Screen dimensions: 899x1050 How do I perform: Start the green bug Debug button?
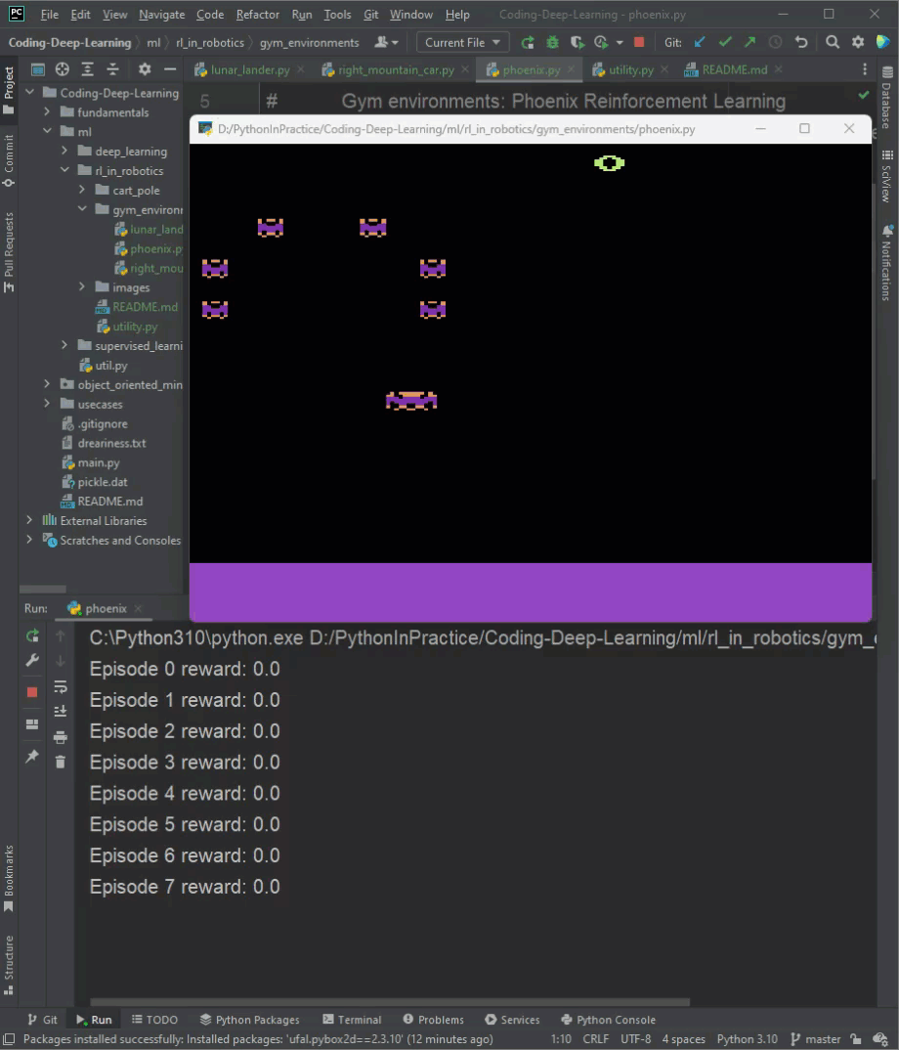coord(552,43)
